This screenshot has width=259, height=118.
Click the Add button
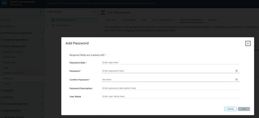pos(244,109)
